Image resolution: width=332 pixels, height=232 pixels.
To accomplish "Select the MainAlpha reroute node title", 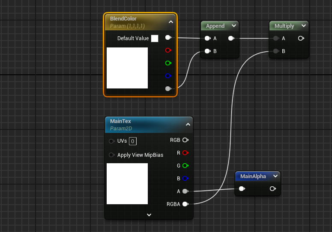I will (253, 176).
